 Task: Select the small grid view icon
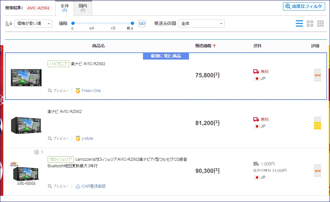pos(320,24)
